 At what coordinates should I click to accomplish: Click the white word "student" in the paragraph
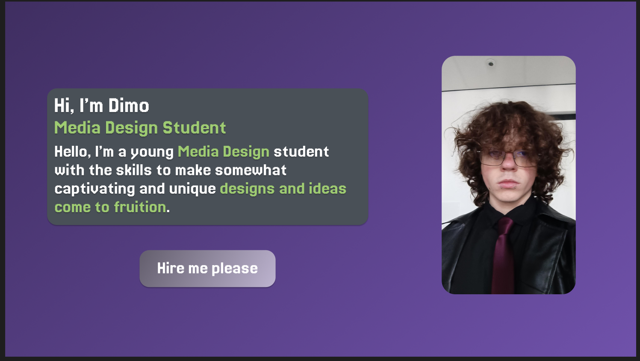(x=301, y=151)
